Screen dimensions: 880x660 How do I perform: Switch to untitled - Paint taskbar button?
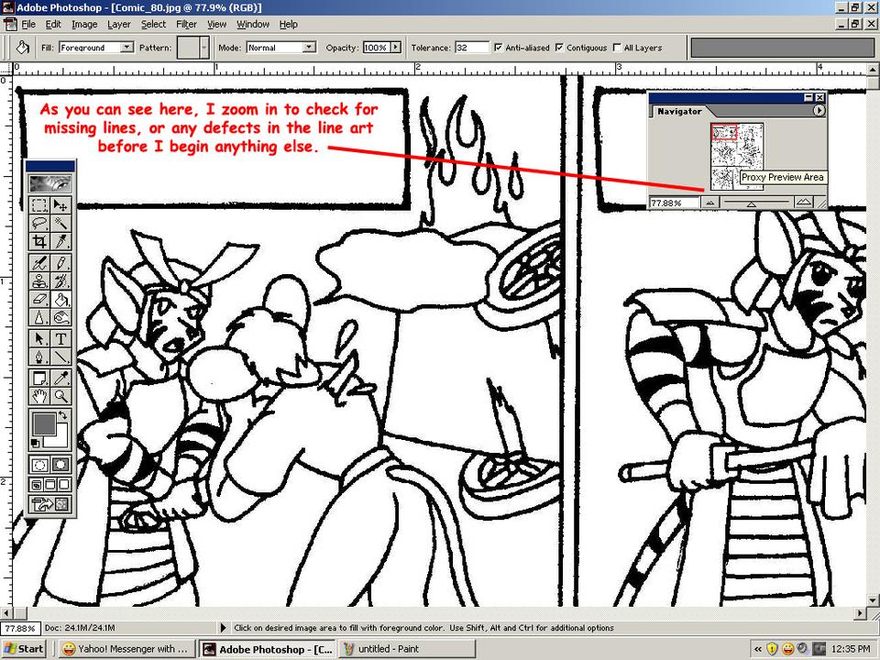click(407, 649)
